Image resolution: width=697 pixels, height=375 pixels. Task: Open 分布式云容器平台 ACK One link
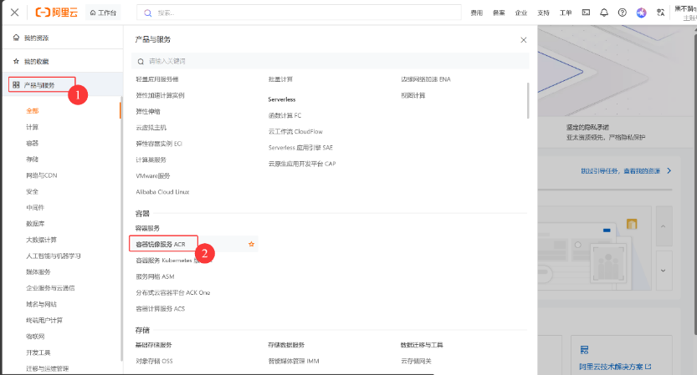coord(173,293)
